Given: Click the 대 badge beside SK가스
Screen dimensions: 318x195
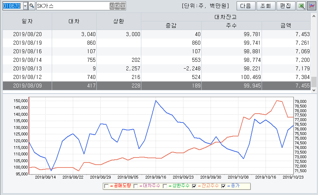Looking at the screenshot, I should click(117, 6).
